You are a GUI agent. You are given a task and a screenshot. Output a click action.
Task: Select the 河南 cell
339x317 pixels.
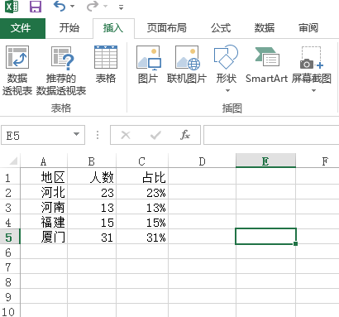click(44, 207)
